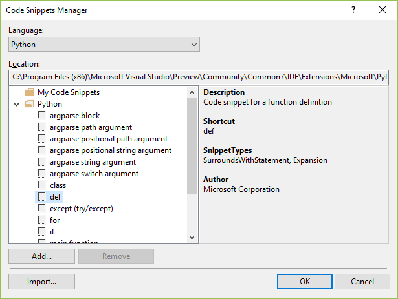Click the help question mark icon
Viewport: 398px width, 299px height.
tap(353, 10)
